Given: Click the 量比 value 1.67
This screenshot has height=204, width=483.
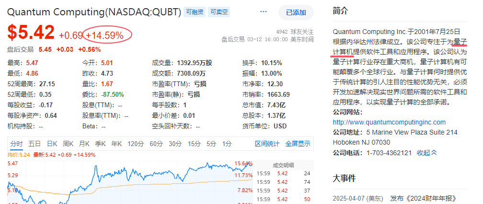Looking at the screenshot, I should coord(107,84).
